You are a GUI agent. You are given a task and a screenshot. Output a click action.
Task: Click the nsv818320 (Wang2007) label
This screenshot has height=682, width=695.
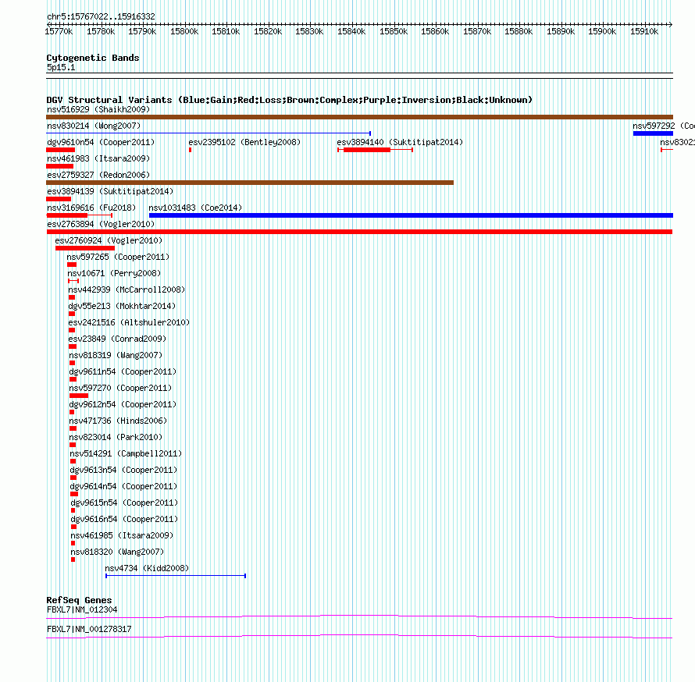(117, 552)
